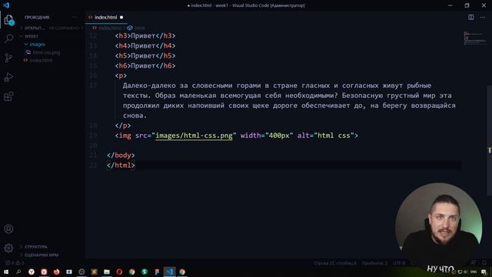Click the vertical scrollbar of the editor
Screen dimensions: 492x277
click(x=490, y=142)
